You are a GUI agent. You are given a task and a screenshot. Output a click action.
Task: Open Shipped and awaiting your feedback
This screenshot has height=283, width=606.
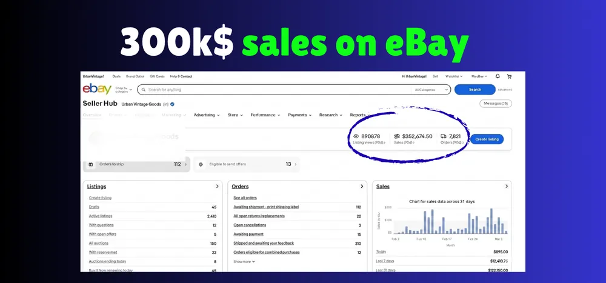coord(264,243)
